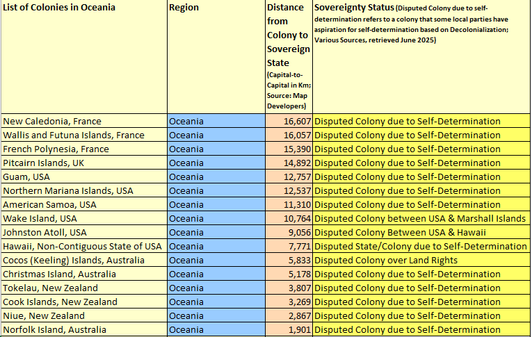Click the 'Sovereignty Status' column header
Screen dimensions: 532x337
(x=421, y=56)
